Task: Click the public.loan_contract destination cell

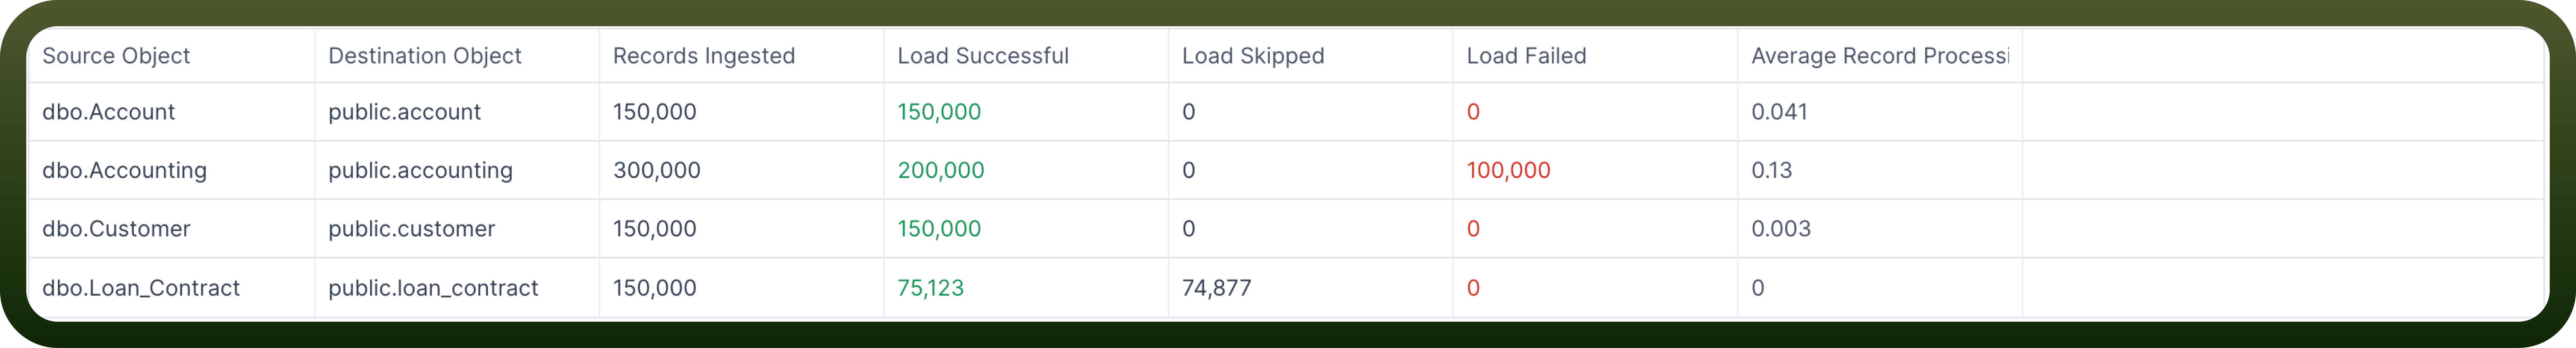Action: (433, 288)
